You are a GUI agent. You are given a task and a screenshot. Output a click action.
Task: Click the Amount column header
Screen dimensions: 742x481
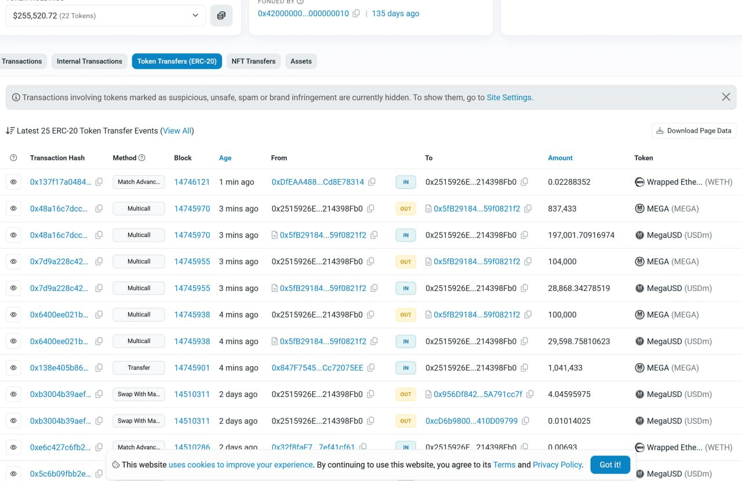(x=560, y=158)
